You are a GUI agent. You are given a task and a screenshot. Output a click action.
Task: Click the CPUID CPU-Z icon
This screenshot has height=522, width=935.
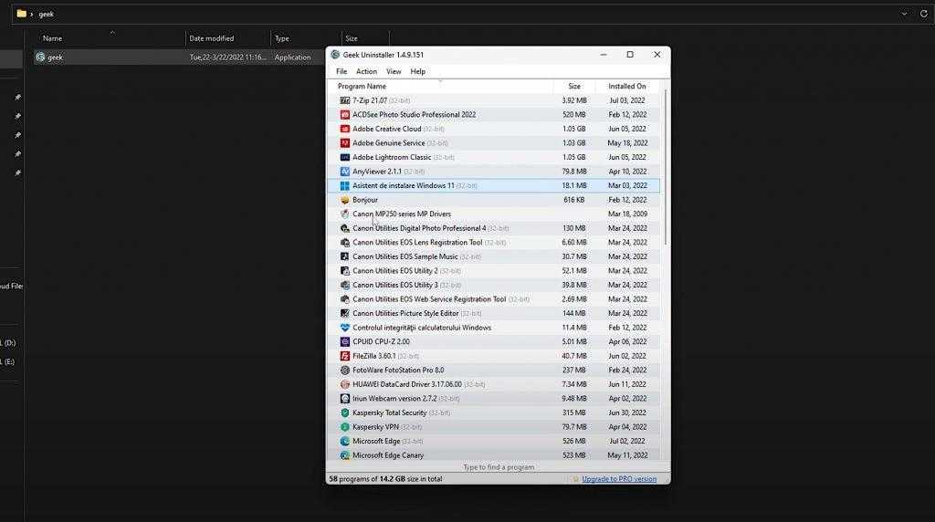[344, 342]
